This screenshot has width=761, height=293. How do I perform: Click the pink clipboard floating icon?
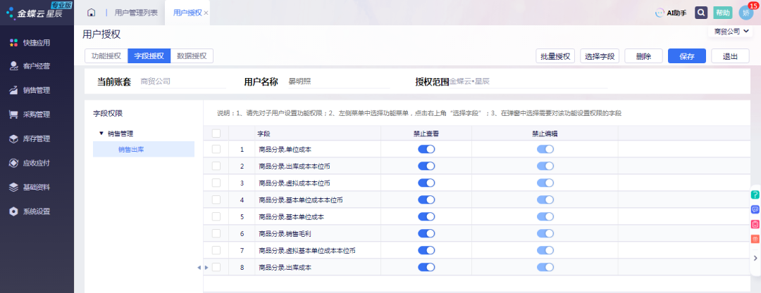755,224
